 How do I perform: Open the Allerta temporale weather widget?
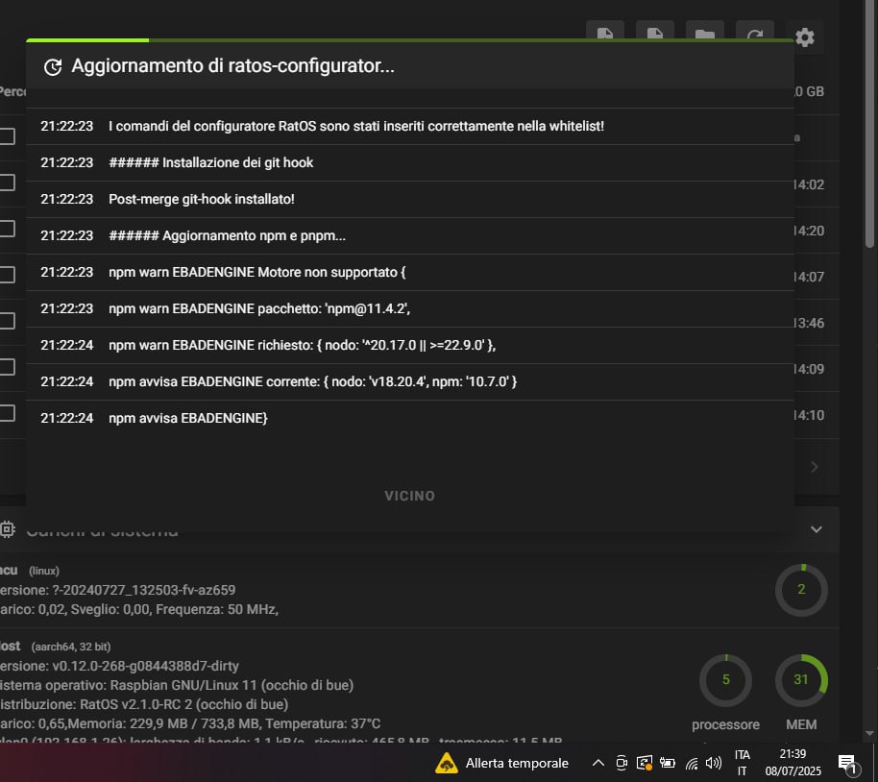pyautogui.click(x=501, y=763)
